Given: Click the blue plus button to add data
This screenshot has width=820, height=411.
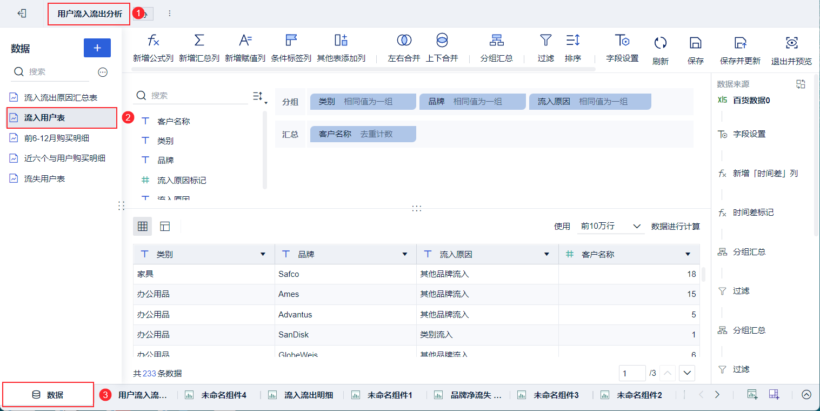Looking at the screenshot, I should [97, 48].
